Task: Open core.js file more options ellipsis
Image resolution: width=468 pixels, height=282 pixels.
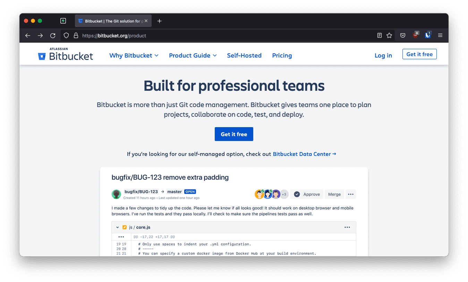Action: [347, 227]
